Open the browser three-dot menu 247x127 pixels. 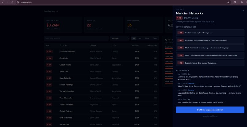click(245, 2)
